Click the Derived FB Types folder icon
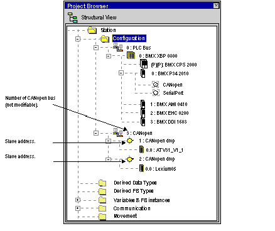275x231 pixels. click(102, 191)
